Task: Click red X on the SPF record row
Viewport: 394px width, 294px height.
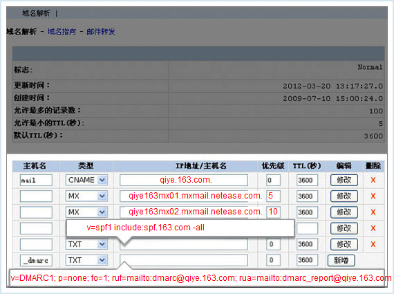Action: coord(373,228)
